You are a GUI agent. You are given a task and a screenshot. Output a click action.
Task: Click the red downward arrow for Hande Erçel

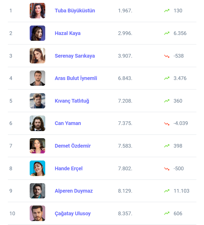click(x=167, y=168)
